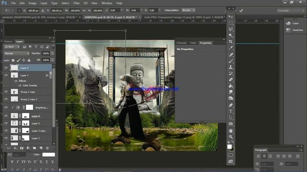Select the Lasso tool

[231, 29]
